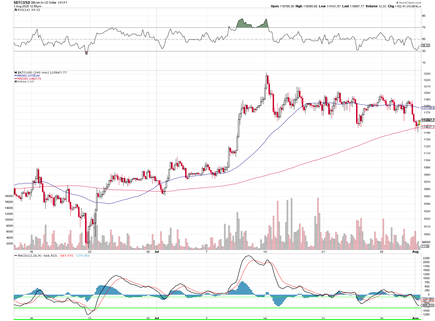Click the RSI 39.32 value tag on right axis
The height and width of the screenshot is (321, 435).
point(426,45)
